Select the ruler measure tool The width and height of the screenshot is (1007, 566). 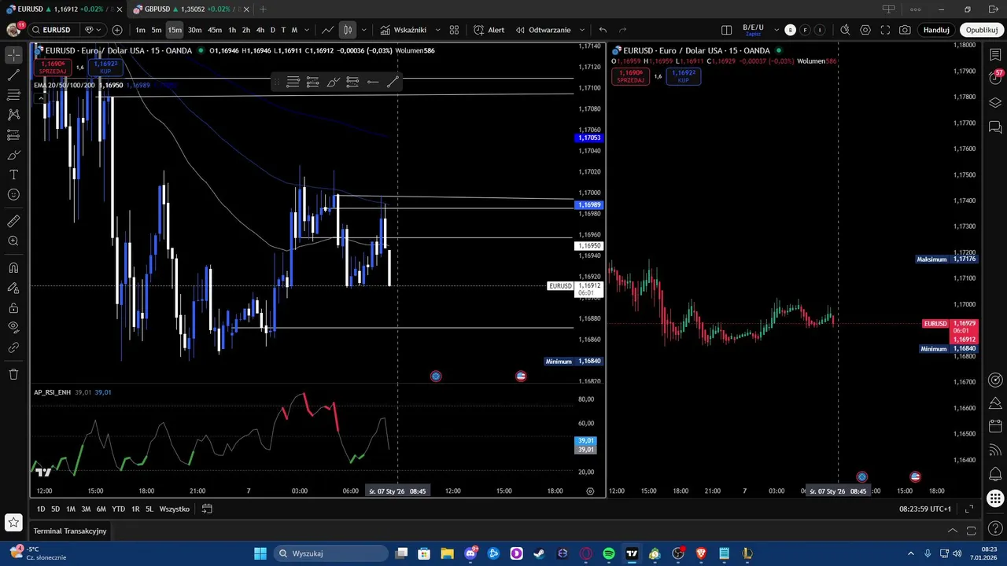click(13, 222)
